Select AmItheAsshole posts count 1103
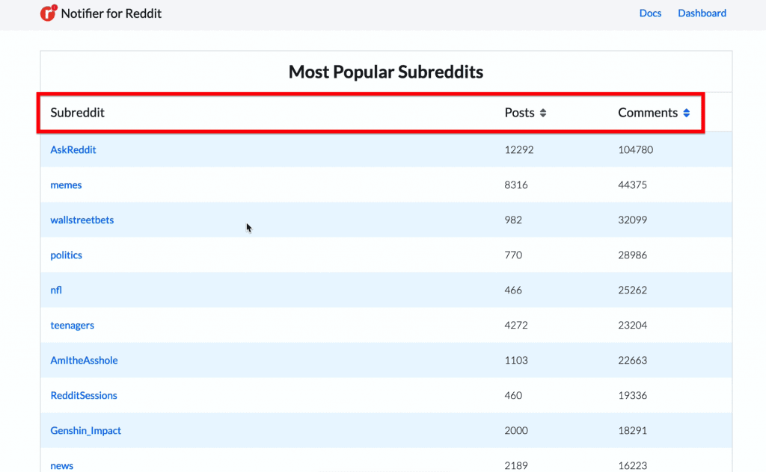766x472 pixels. pyautogui.click(x=516, y=360)
